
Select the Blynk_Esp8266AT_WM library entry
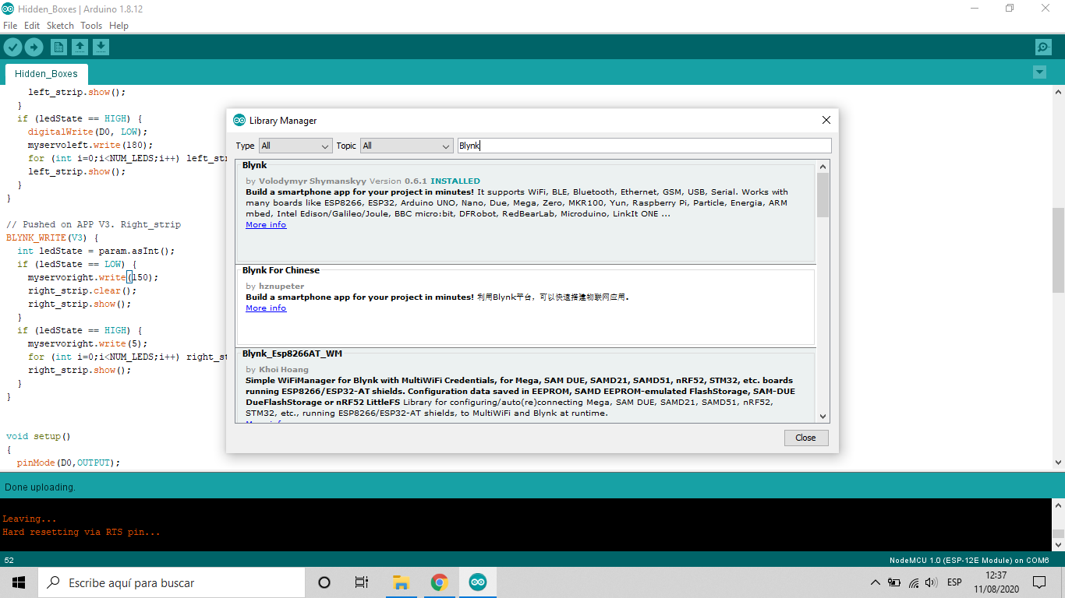pos(525,386)
